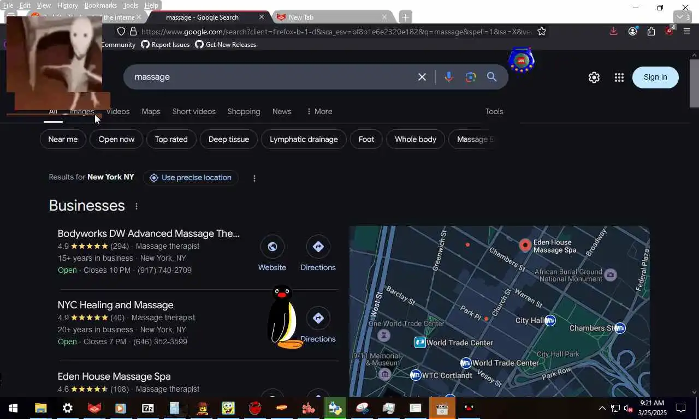
Task: Apply the Near me filter chip
Action: [x=63, y=139]
